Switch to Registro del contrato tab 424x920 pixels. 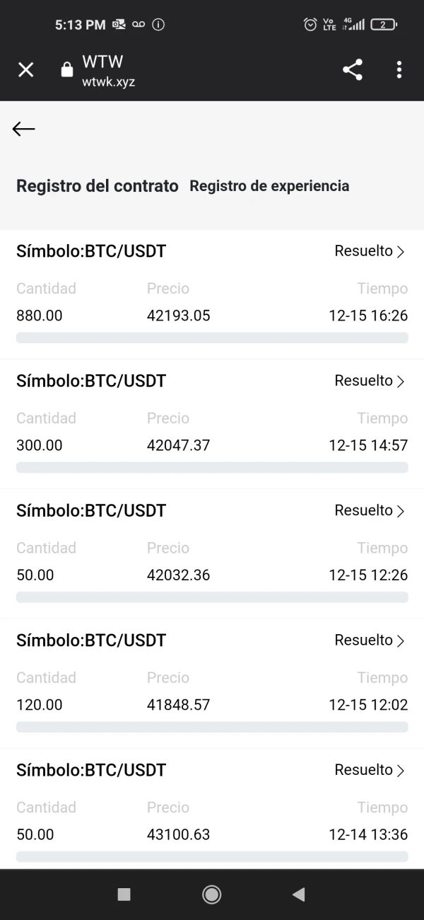click(98, 186)
